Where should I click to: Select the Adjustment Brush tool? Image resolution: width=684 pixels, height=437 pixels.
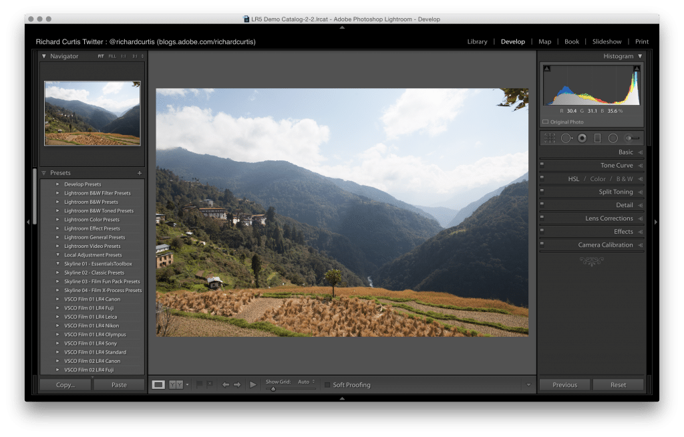point(631,138)
